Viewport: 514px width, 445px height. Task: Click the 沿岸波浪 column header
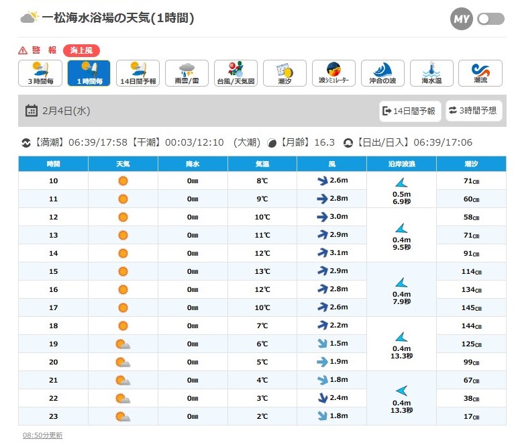(401, 164)
